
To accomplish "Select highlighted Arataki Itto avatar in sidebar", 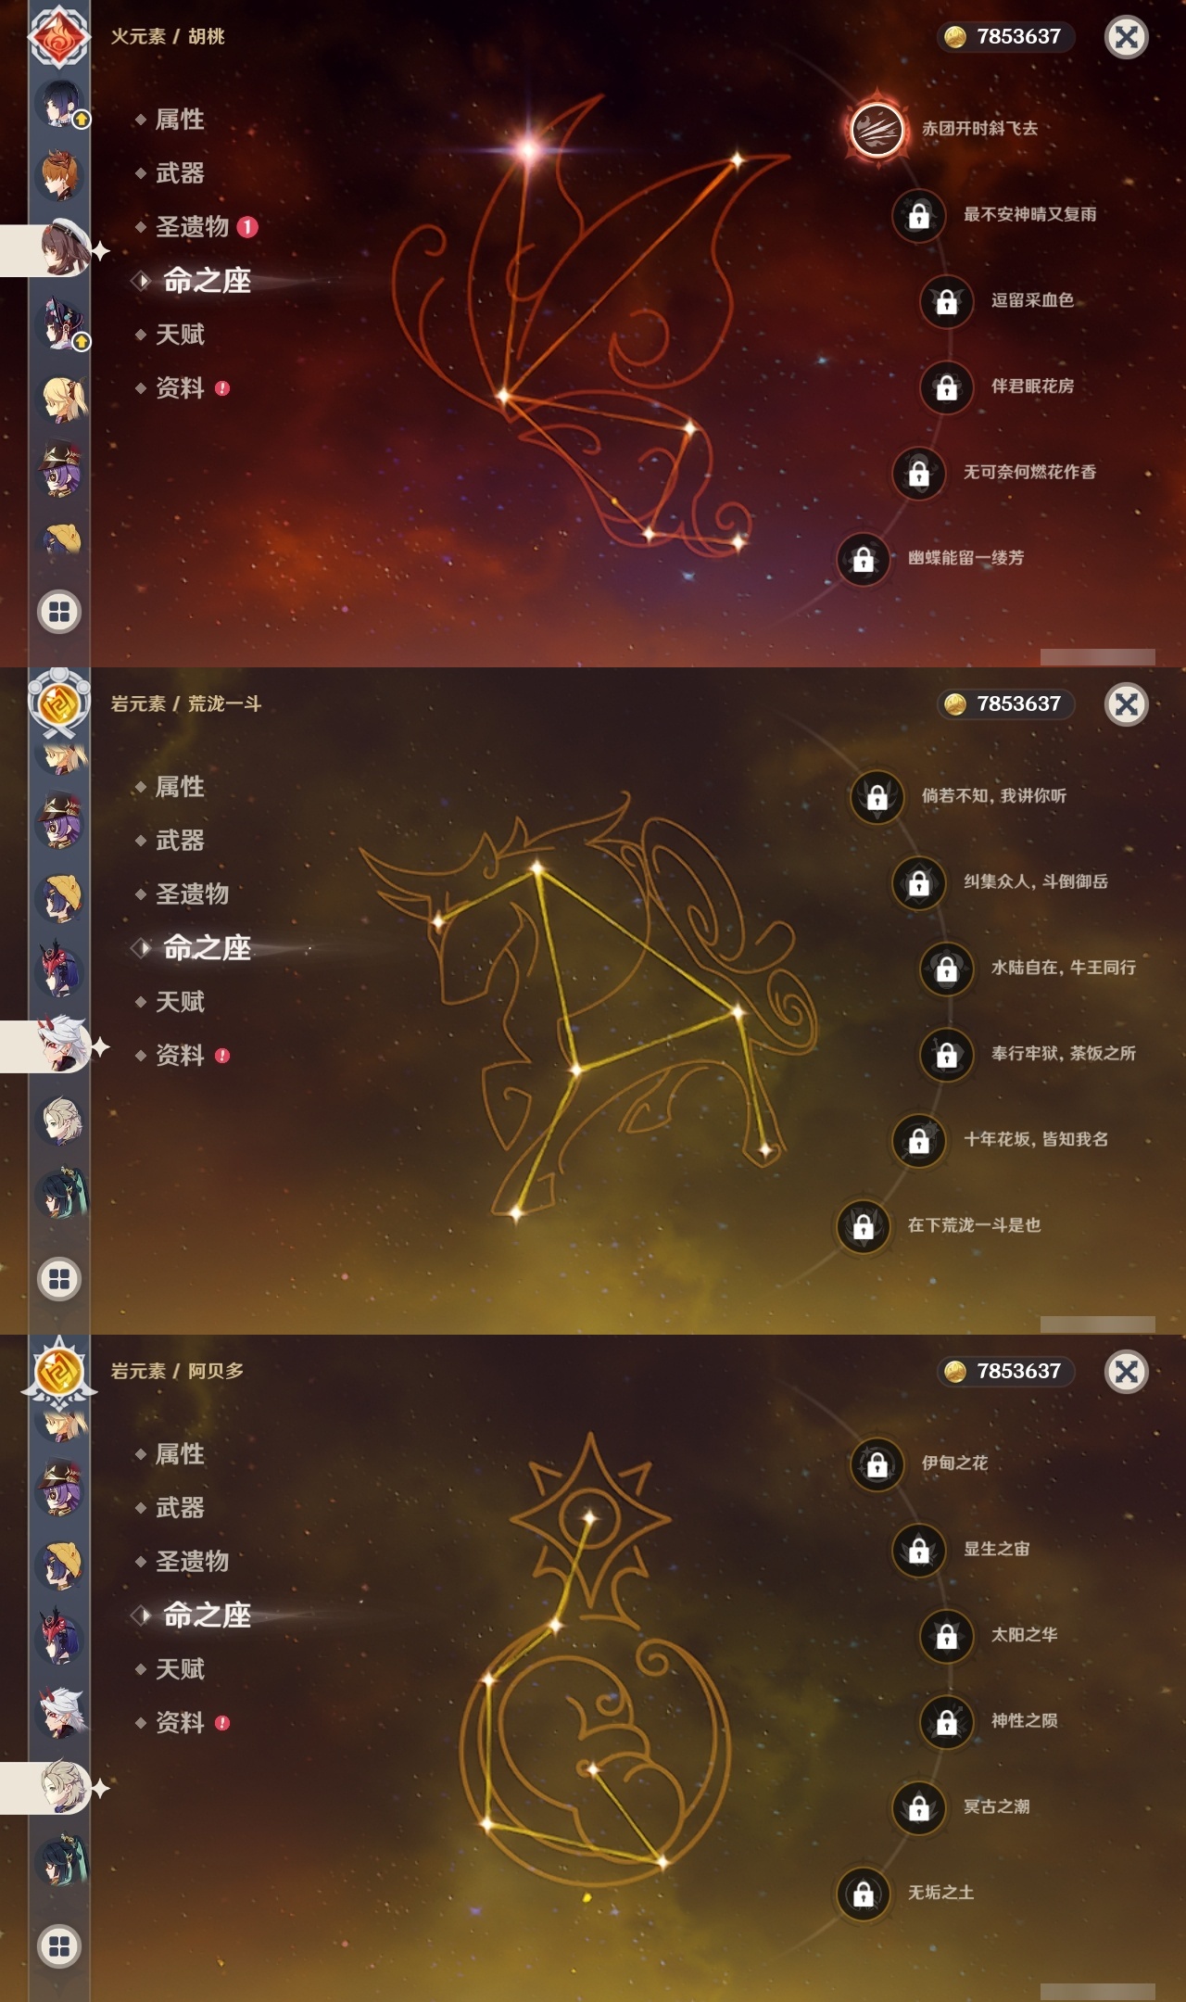I will pos(63,1045).
